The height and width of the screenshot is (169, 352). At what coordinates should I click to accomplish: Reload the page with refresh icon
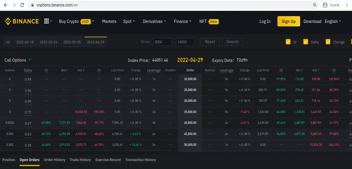[x=22, y=5]
